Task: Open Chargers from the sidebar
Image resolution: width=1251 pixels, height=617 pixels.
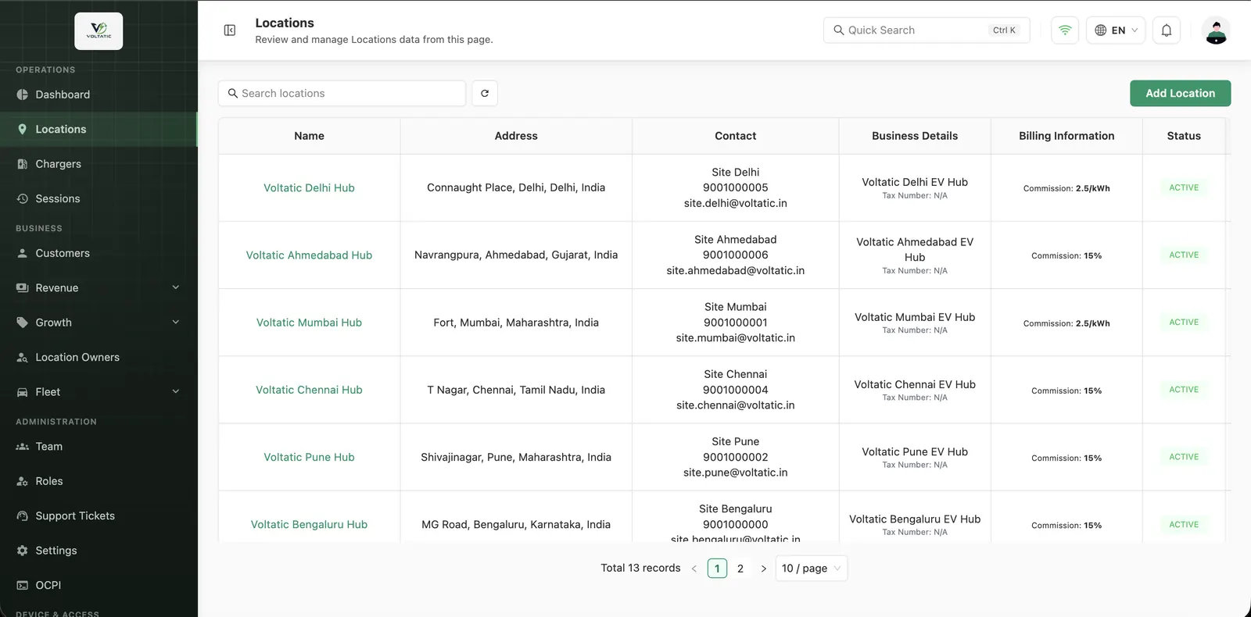Action: click(99, 164)
